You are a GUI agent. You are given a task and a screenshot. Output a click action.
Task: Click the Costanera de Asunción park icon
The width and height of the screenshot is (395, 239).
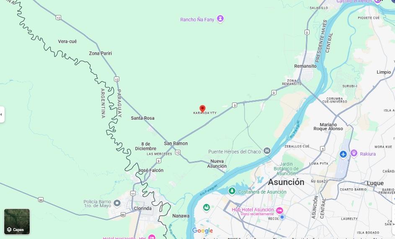[232, 191]
